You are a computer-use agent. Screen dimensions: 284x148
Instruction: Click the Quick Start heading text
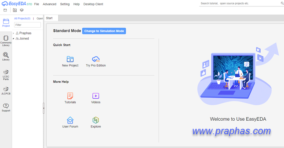click(62, 45)
